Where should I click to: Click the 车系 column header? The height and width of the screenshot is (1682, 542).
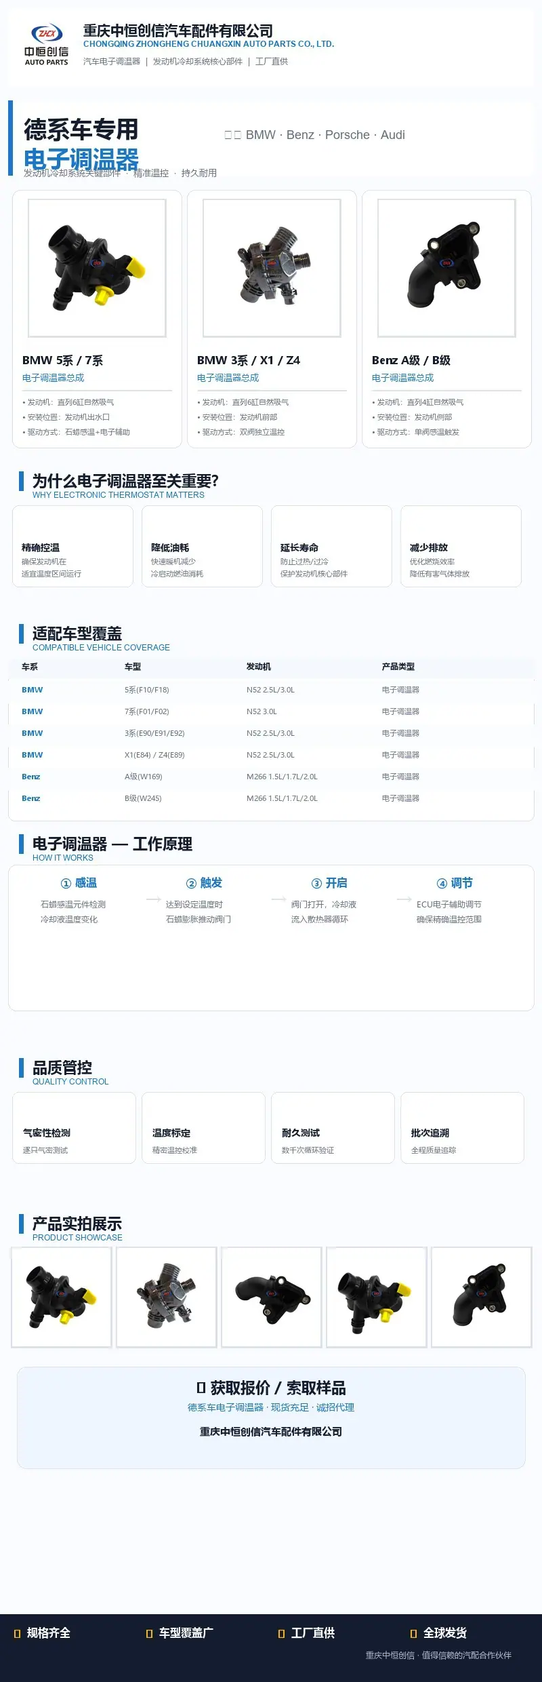click(30, 667)
